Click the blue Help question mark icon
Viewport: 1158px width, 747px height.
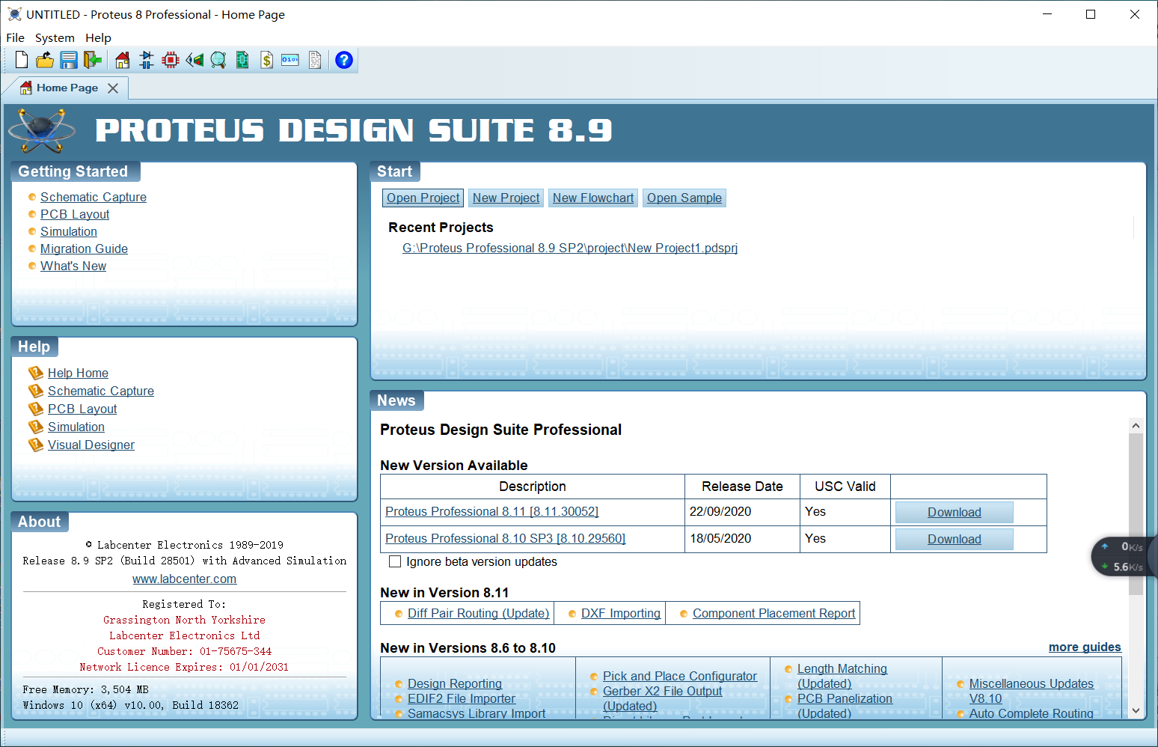pyautogui.click(x=344, y=60)
